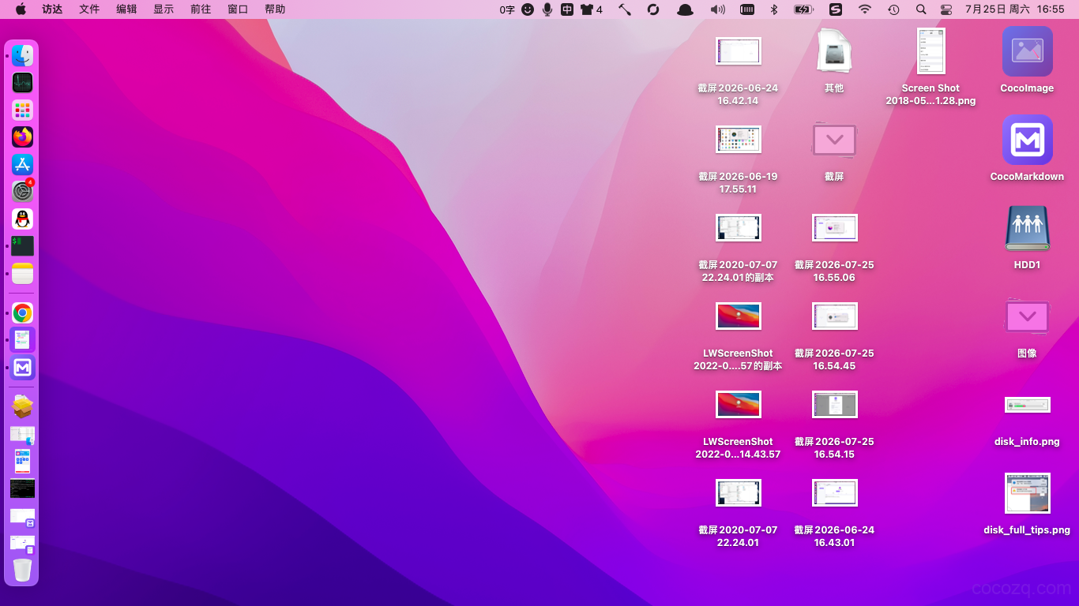Open Finder from the Dock
Viewport: 1079px width, 606px height.
pos(22,56)
